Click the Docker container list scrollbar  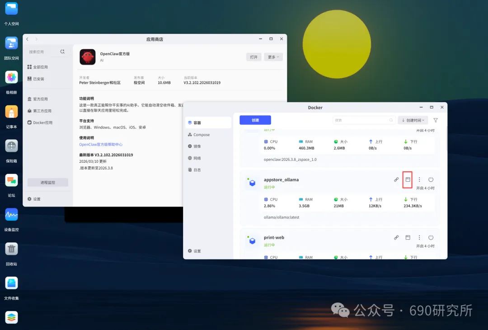click(x=446, y=138)
